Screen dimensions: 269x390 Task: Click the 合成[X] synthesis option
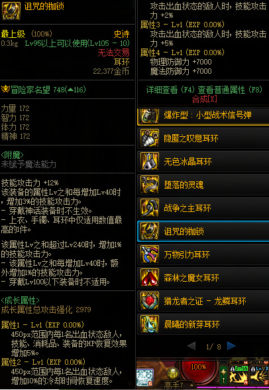[205, 99]
